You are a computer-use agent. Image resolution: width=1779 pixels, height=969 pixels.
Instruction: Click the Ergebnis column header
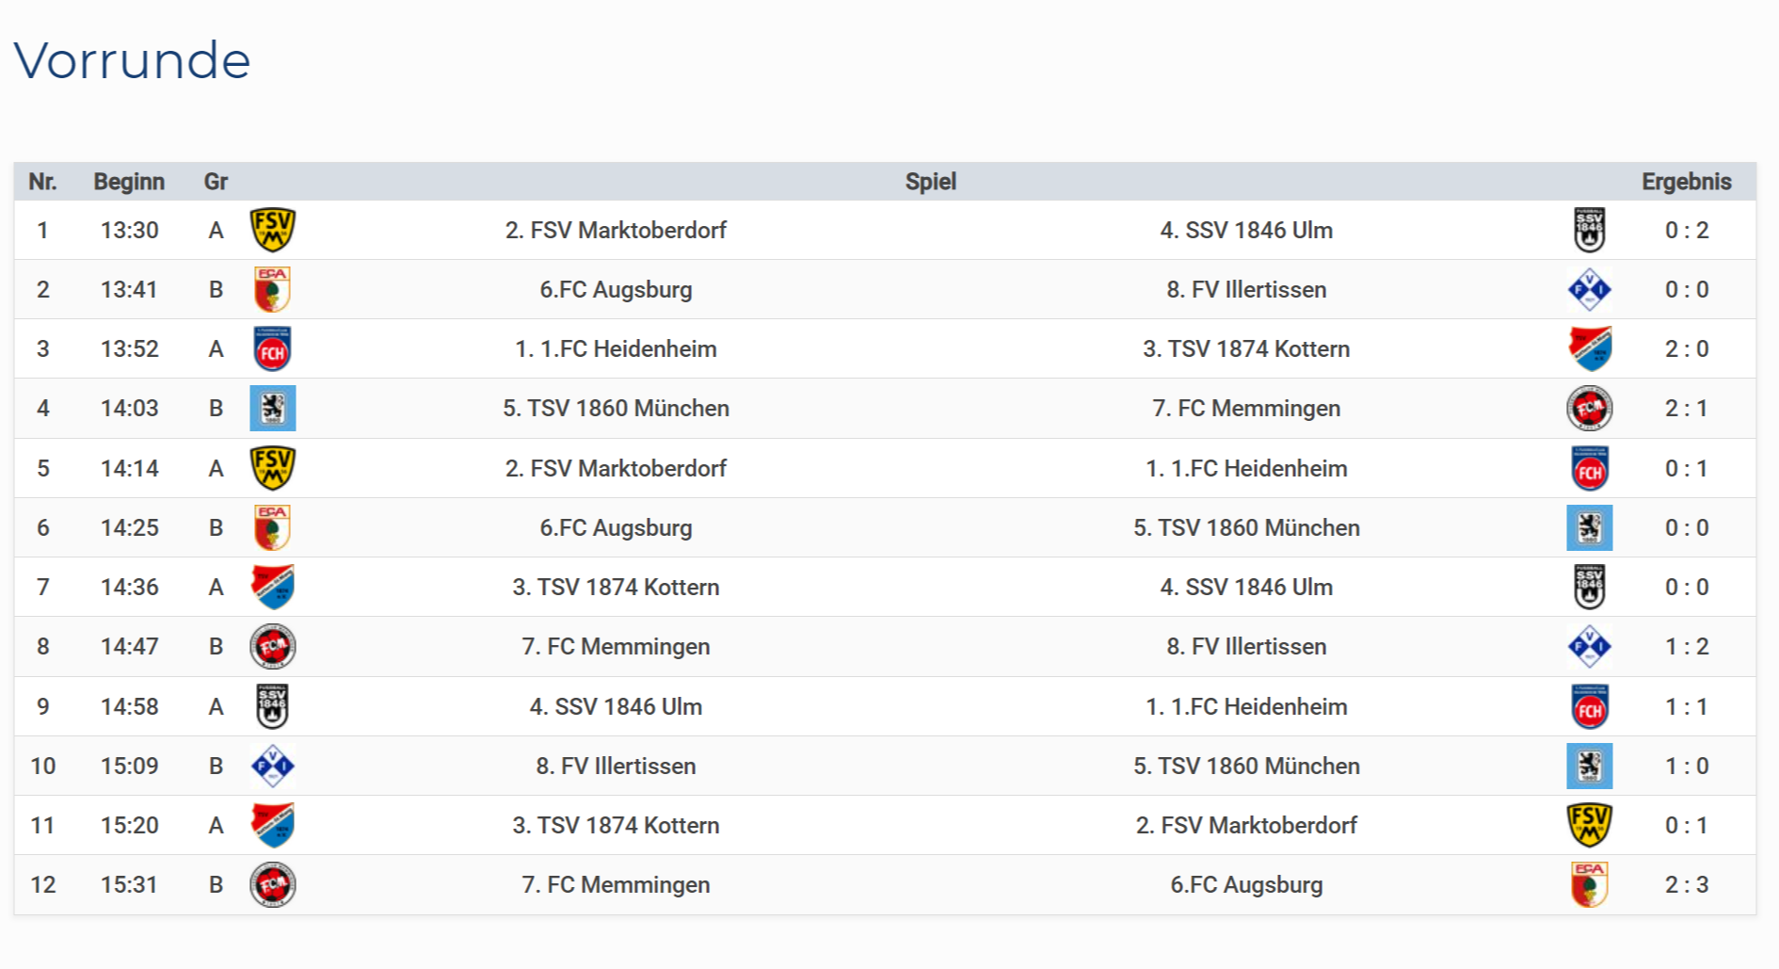coord(1686,182)
